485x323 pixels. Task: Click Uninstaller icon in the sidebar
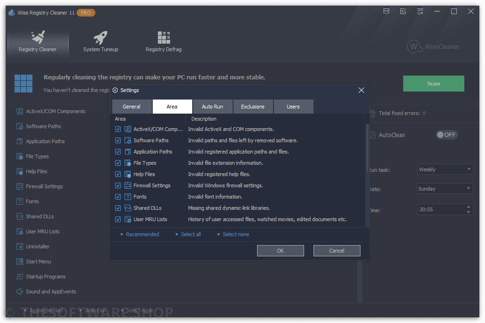click(19, 246)
